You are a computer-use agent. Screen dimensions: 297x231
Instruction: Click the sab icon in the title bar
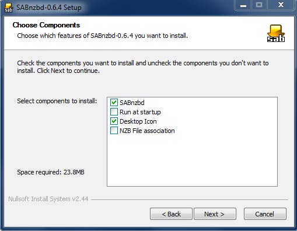(x=8, y=8)
